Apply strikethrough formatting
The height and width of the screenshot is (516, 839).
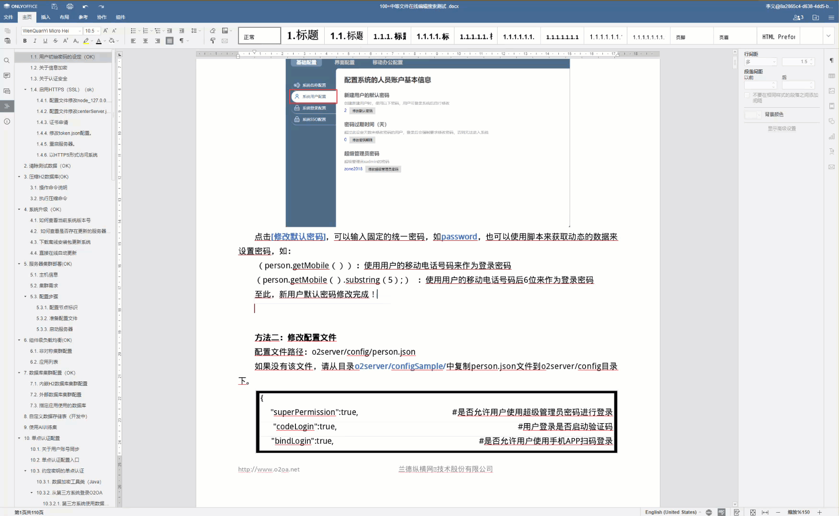click(56, 41)
